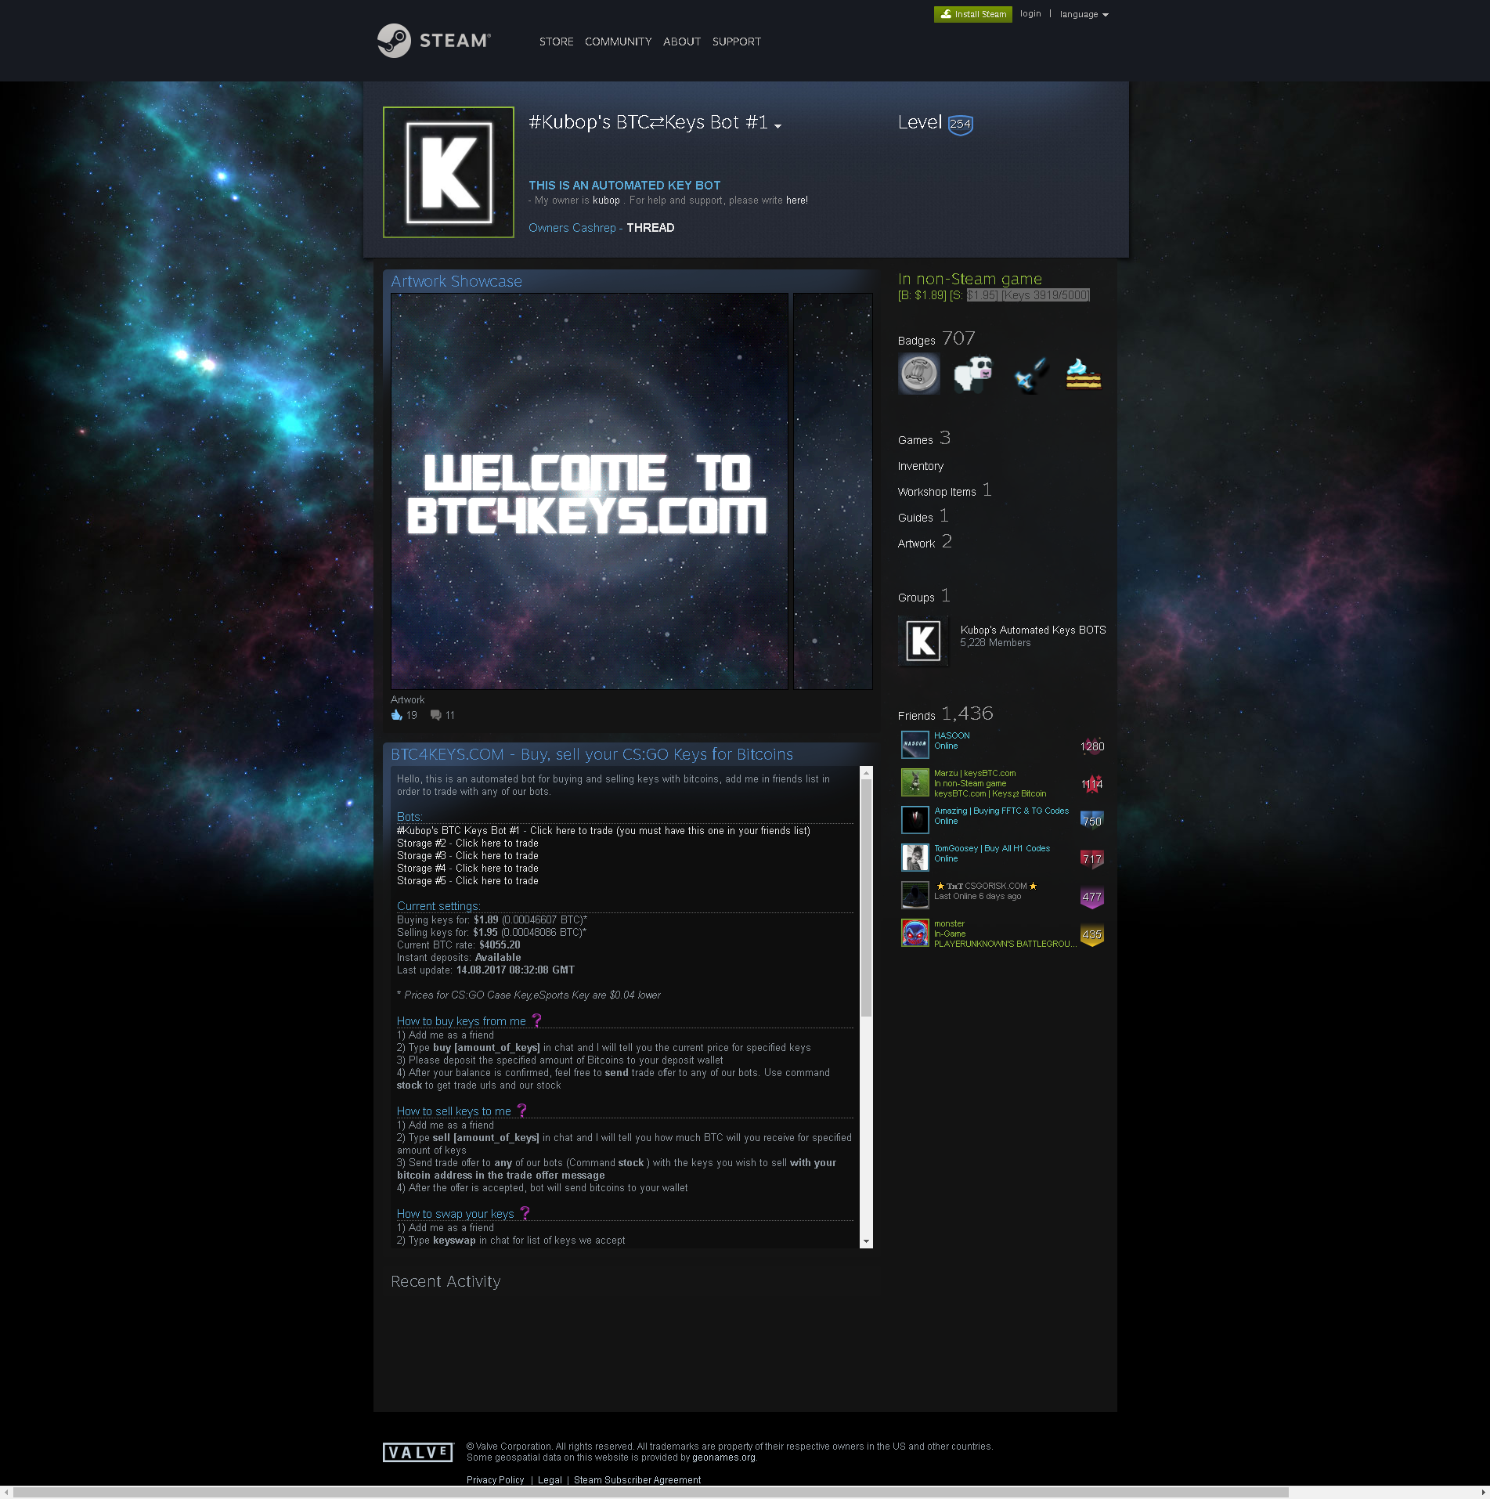1490x1499 pixels.
Task: Open the Inventory link
Action: [x=921, y=466]
